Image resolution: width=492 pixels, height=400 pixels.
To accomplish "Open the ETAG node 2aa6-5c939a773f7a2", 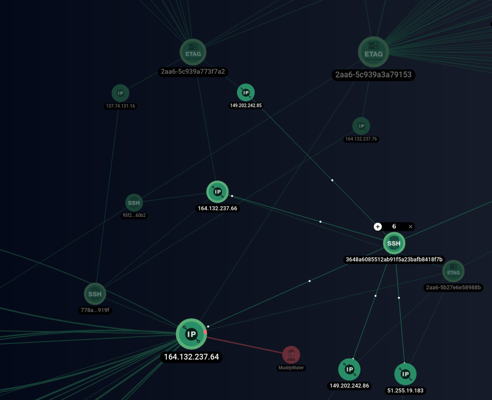I will click(192, 52).
